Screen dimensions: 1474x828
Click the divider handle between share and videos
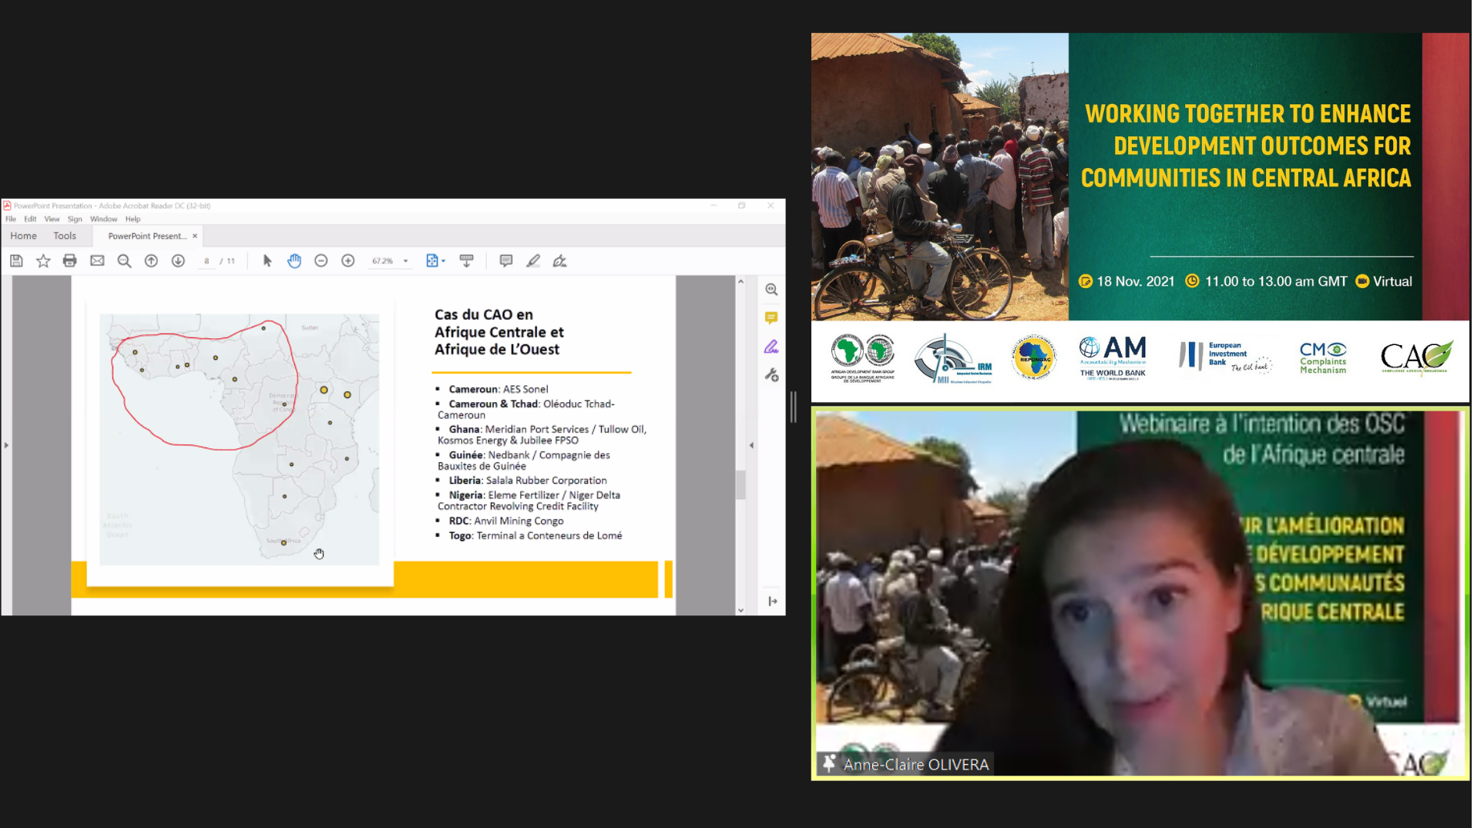tap(794, 407)
